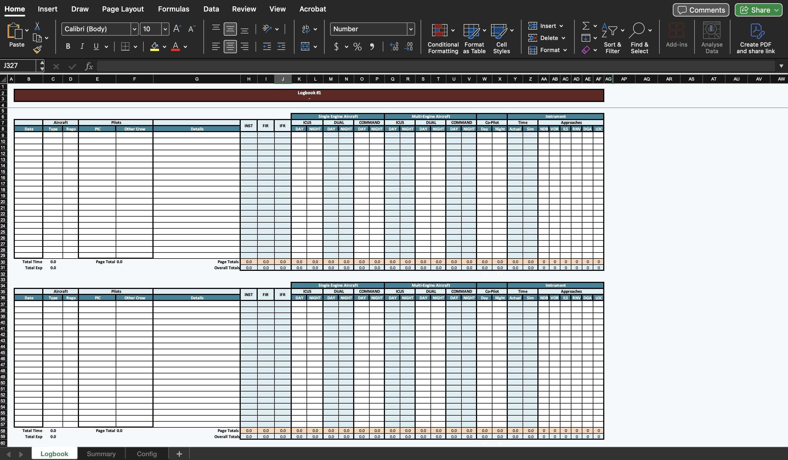Toggle italic formatting

[82, 46]
